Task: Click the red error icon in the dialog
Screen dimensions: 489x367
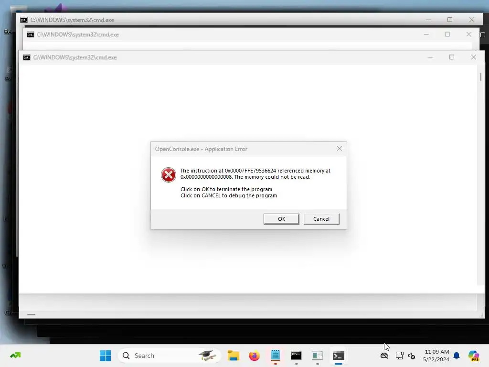Action: 169,175
